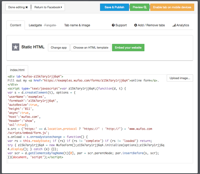Open the Support link text
The height and width of the screenshot is (174, 200).
point(121,25)
